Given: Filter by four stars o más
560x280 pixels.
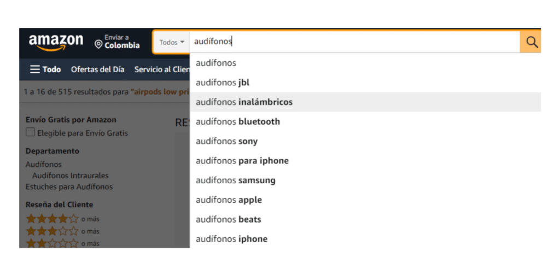Looking at the screenshot, I should [x=62, y=219].
